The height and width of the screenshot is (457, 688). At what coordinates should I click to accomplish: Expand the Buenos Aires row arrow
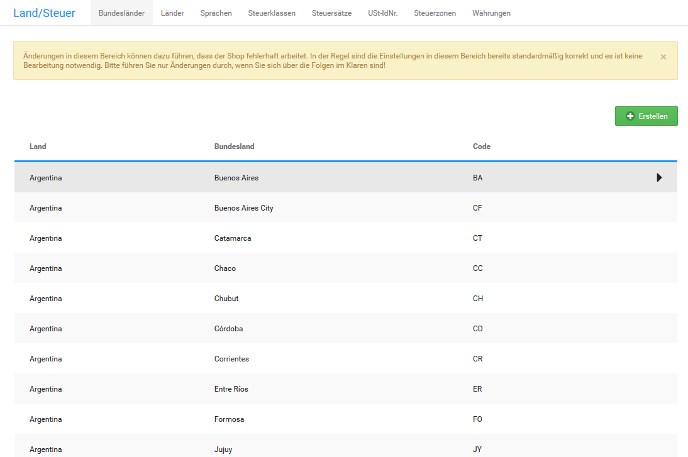(x=659, y=178)
